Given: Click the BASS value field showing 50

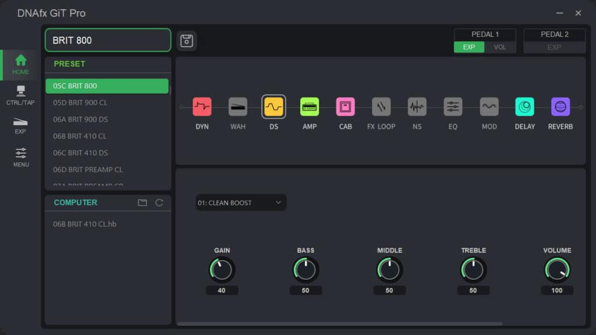Looking at the screenshot, I should pyautogui.click(x=306, y=291).
